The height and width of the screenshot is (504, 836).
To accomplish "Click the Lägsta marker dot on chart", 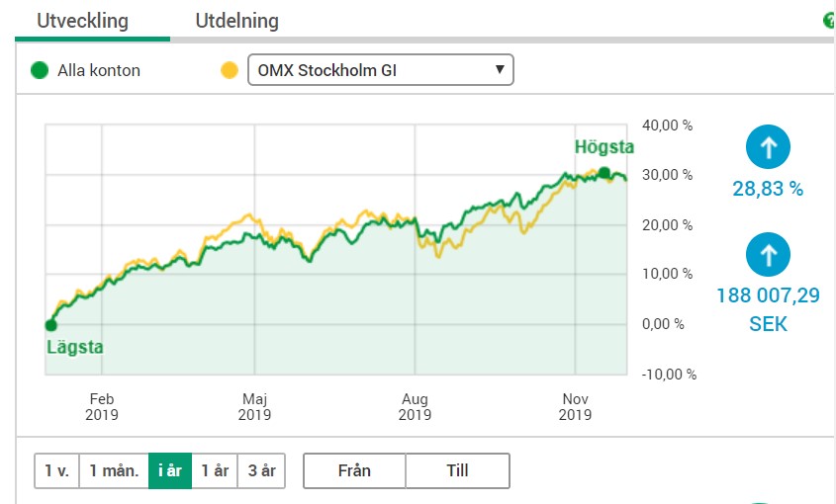I will pos(50,325).
